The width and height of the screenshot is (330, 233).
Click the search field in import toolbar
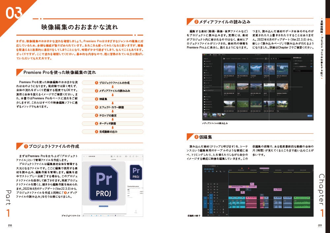pyautogui.click(x=284, y=59)
